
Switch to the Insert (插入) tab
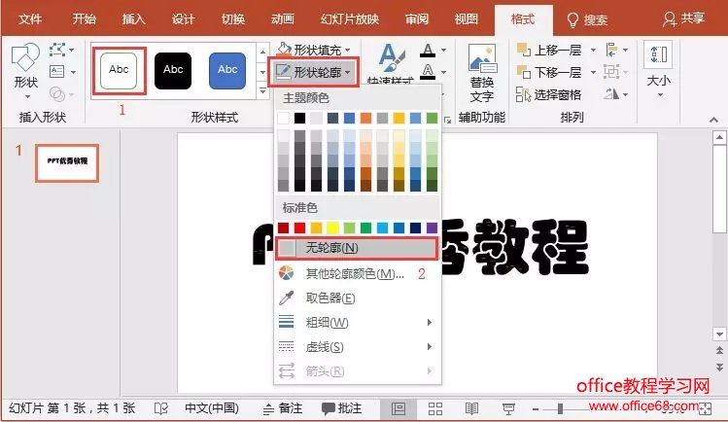click(x=134, y=18)
